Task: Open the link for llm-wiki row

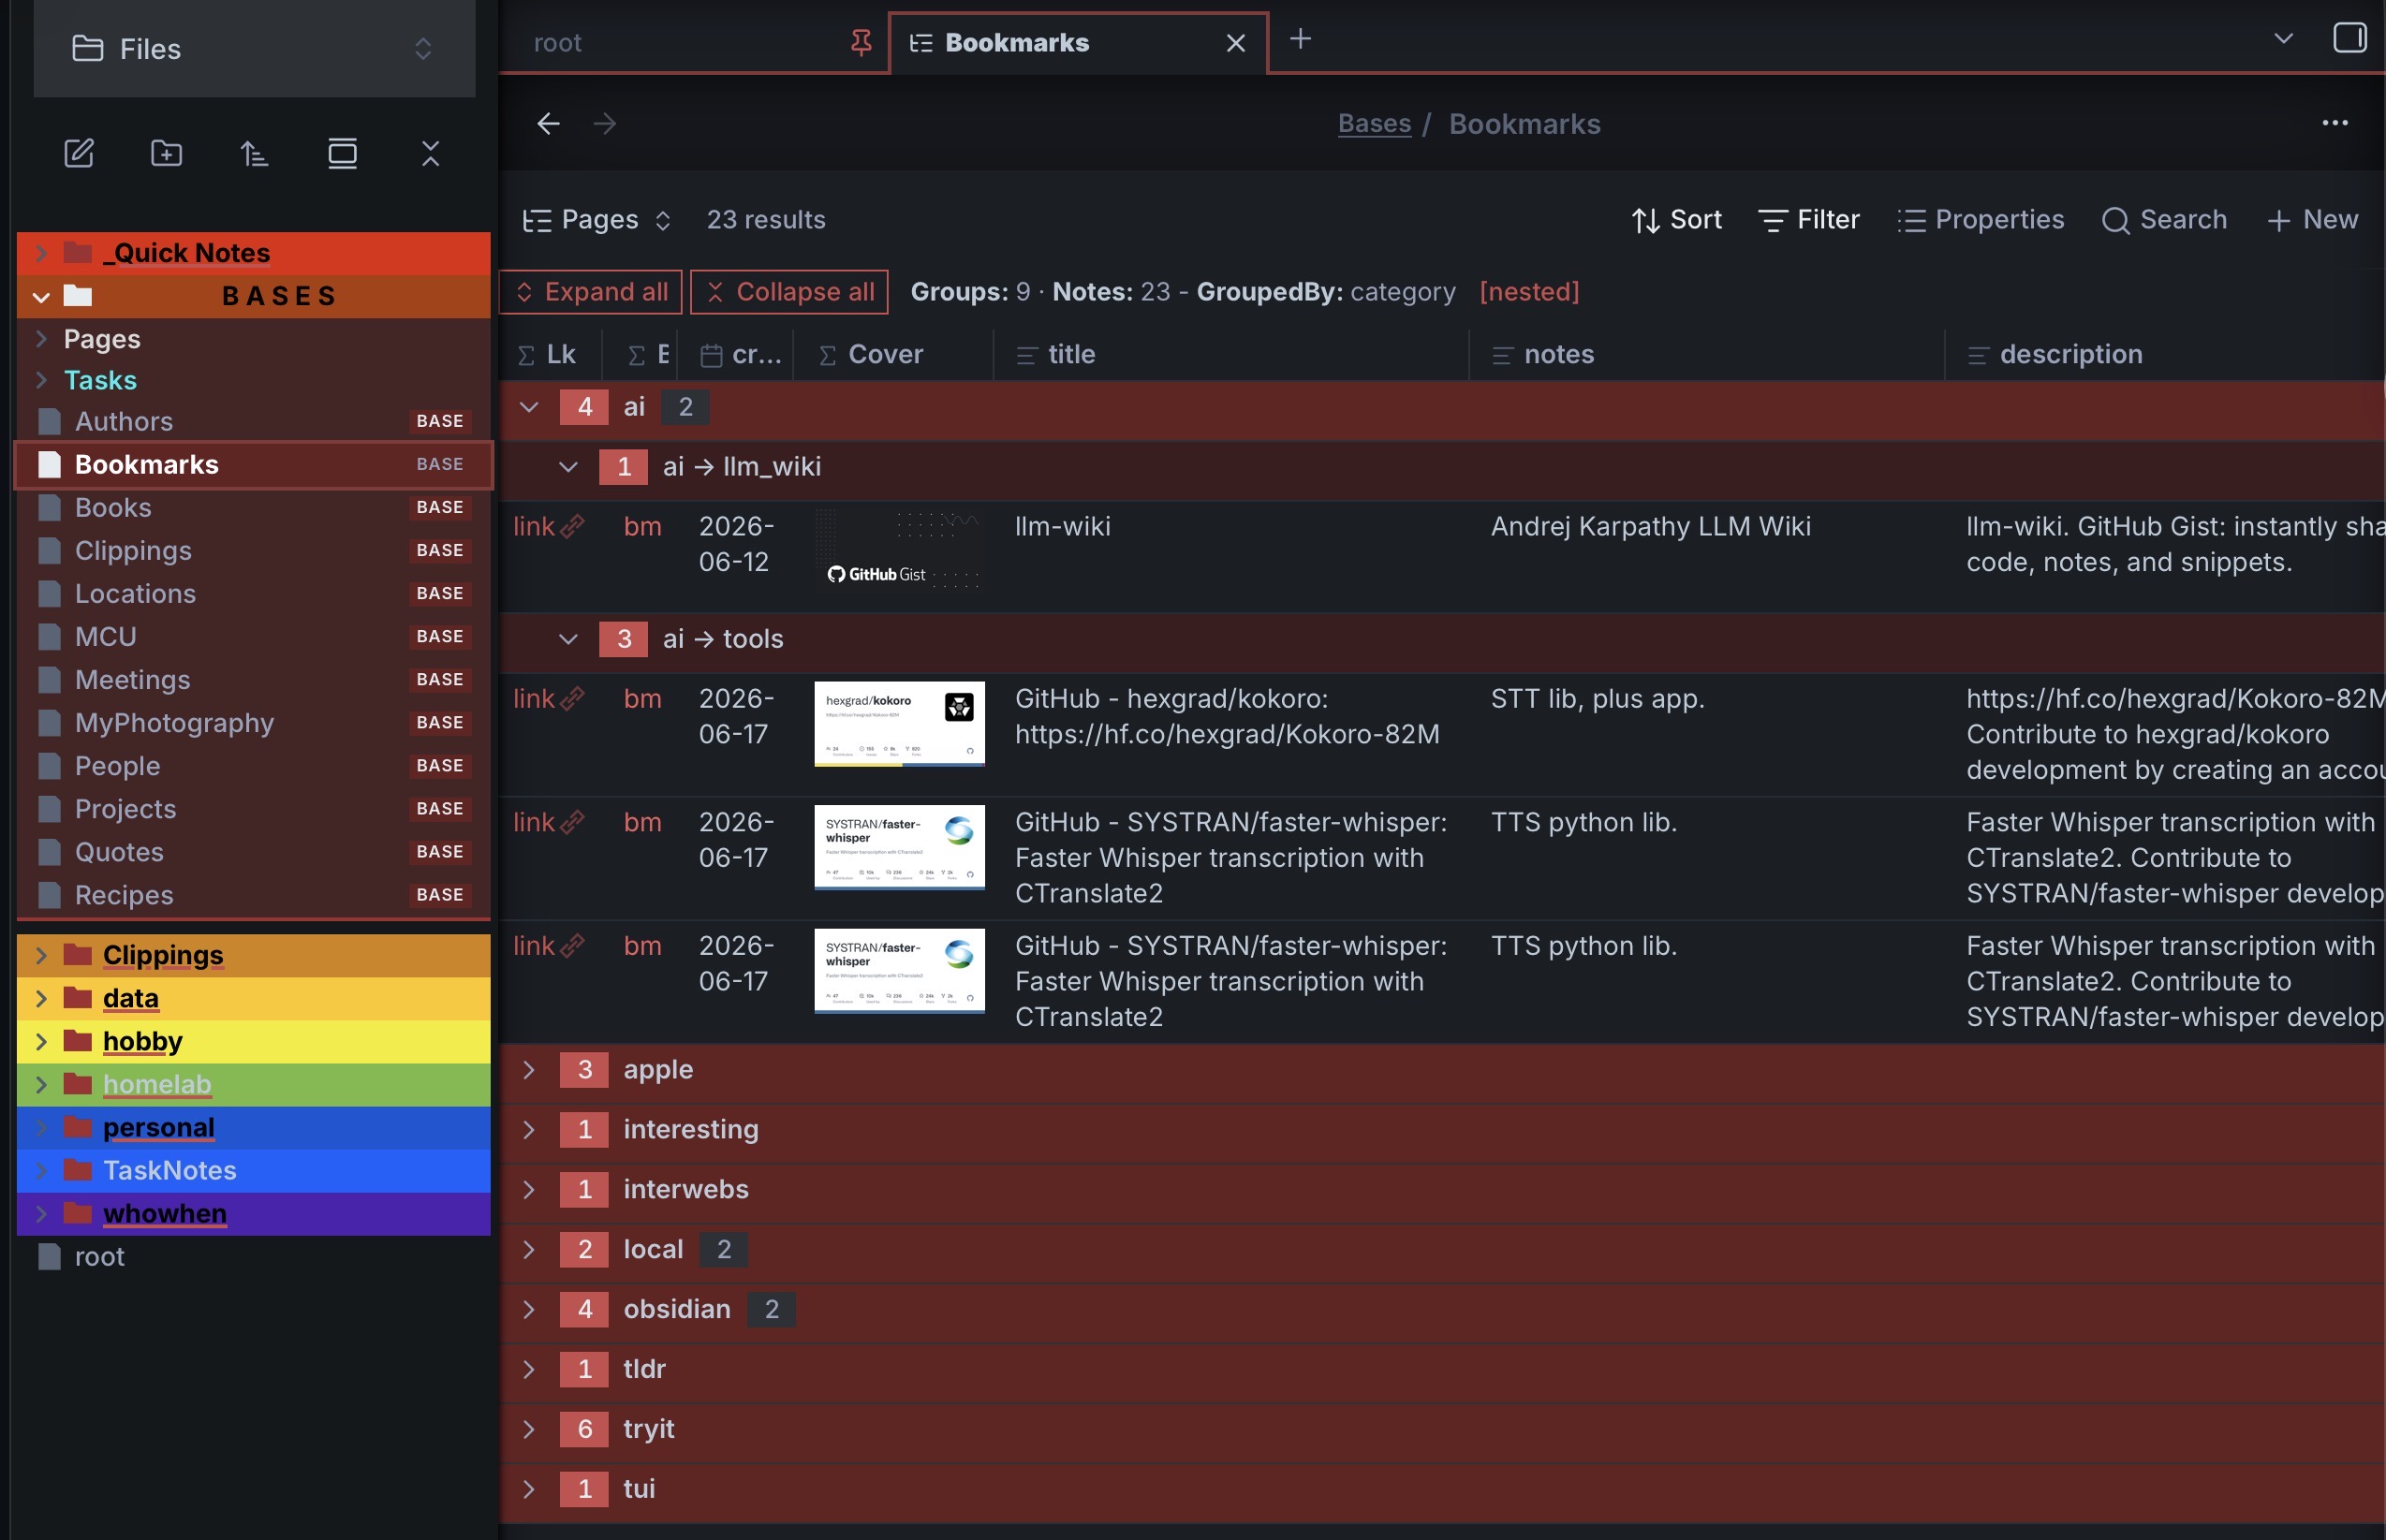Action: [548, 526]
